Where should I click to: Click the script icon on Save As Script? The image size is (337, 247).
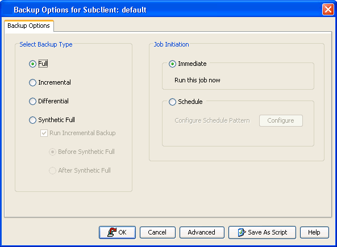[242, 232]
